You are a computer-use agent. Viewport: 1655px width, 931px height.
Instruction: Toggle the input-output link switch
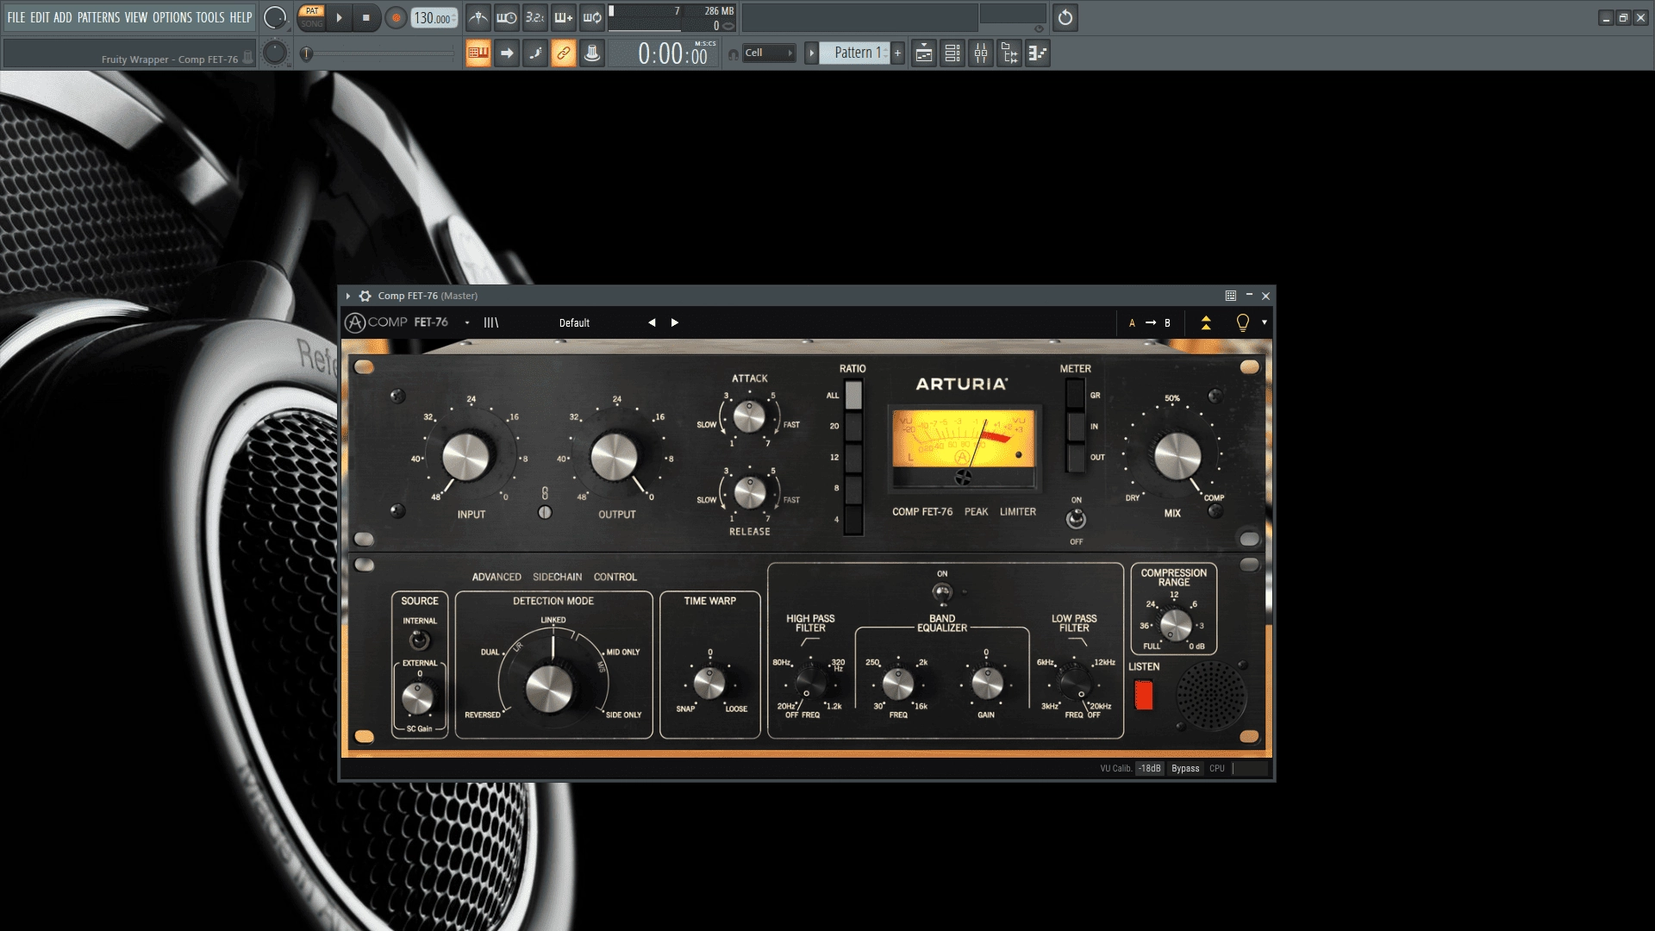pos(545,512)
